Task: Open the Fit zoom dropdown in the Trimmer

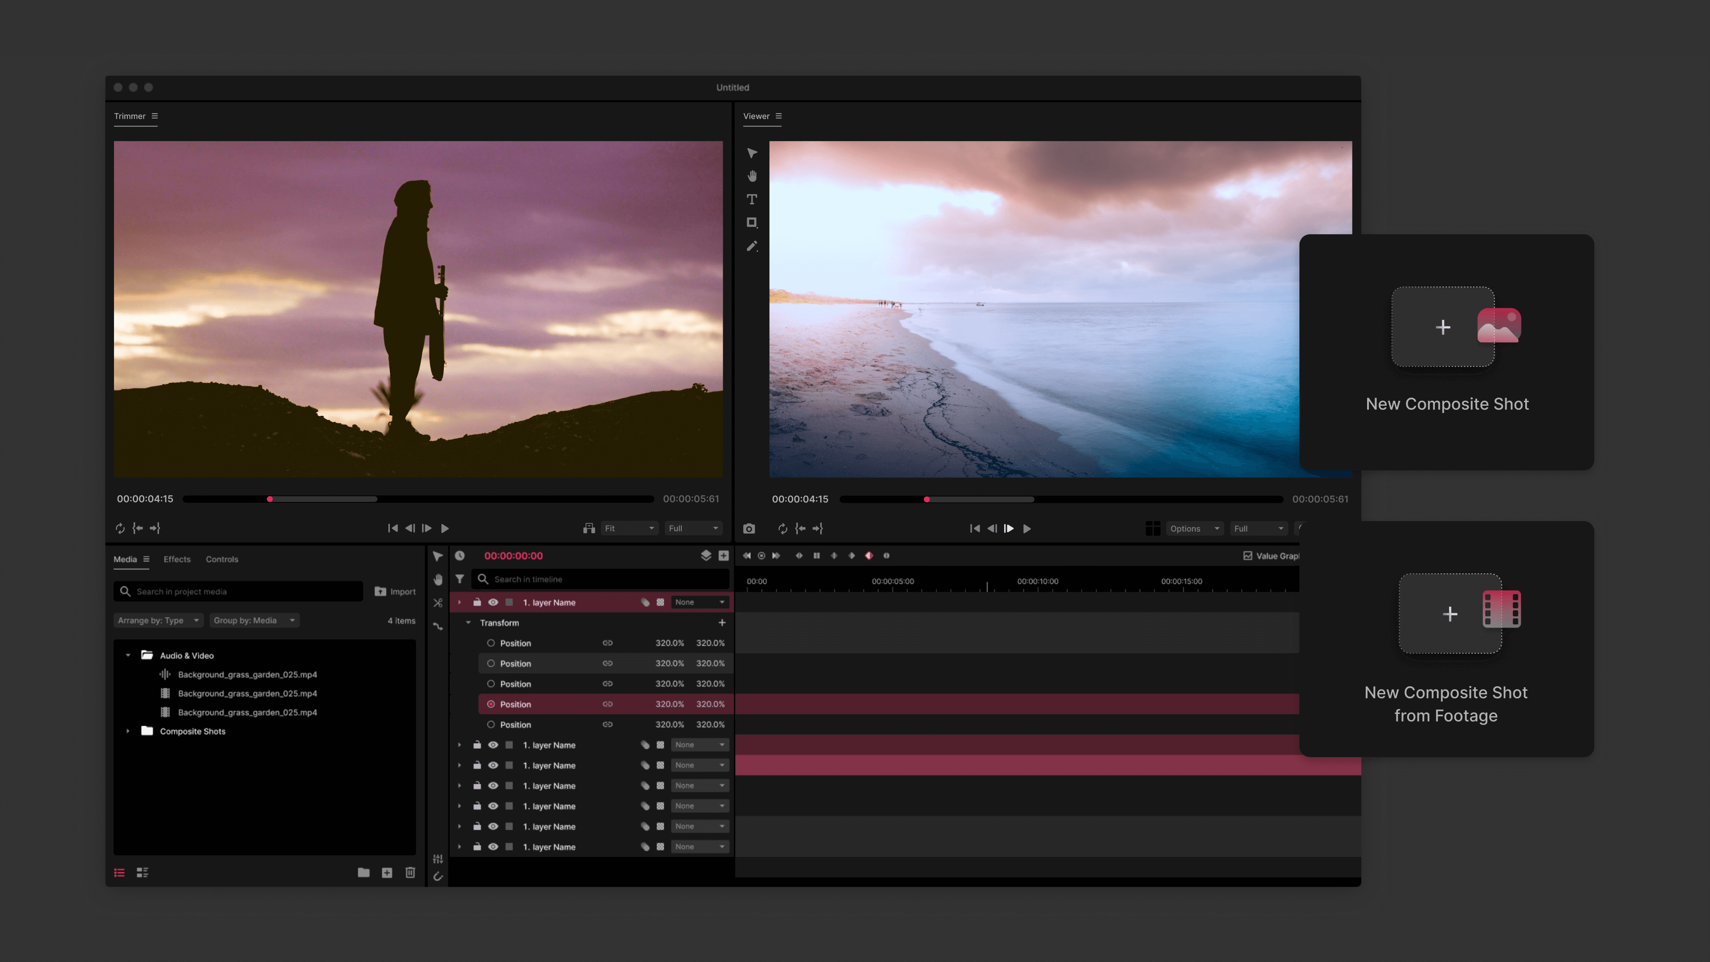Action: point(629,529)
